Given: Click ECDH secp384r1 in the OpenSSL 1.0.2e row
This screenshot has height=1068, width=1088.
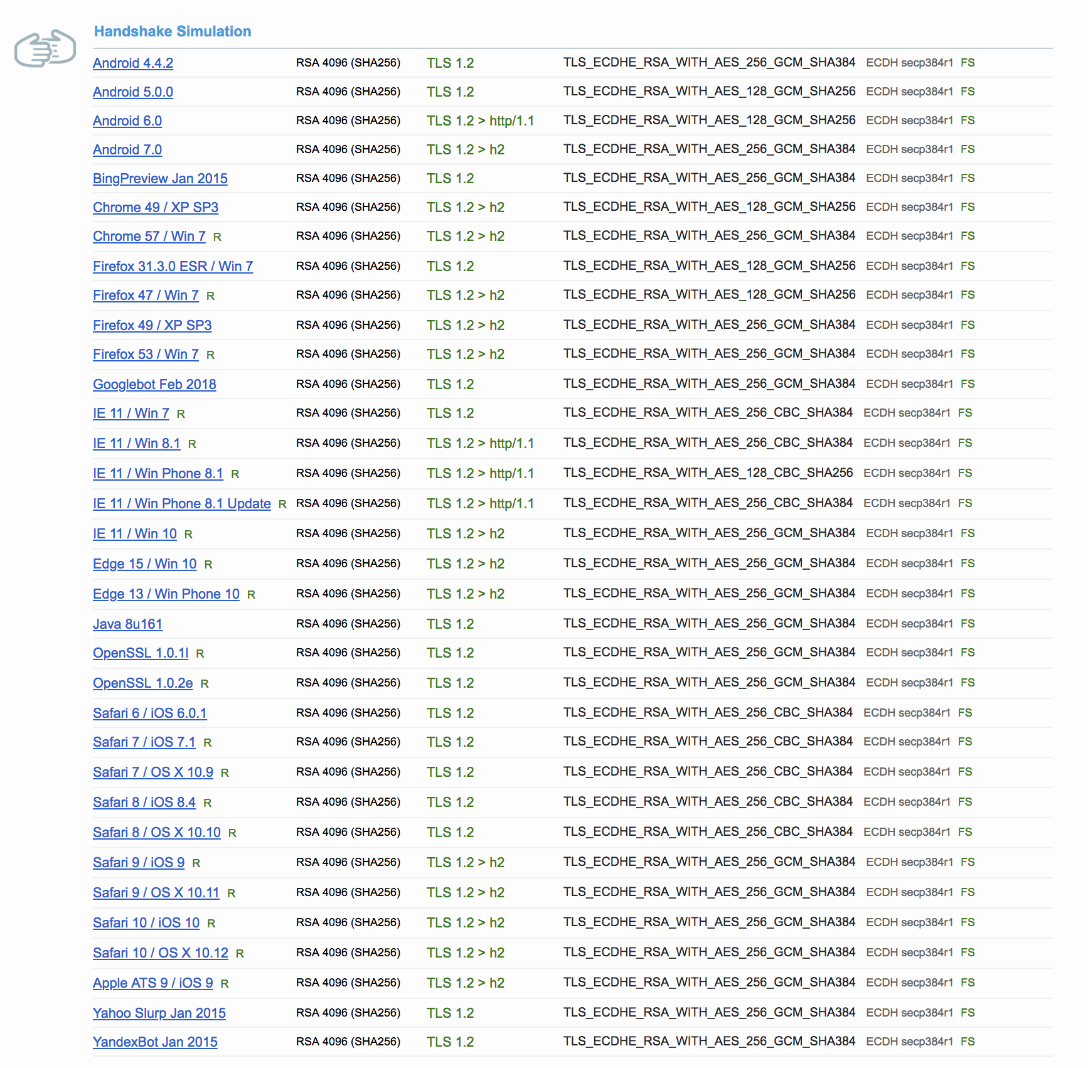Looking at the screenshot, I should 909,683.
